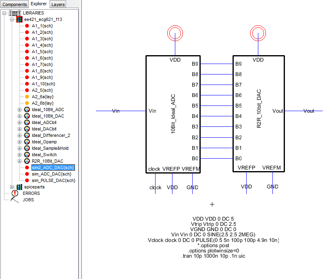The height and width of the screenshot is (279, 324).
Task: Click the multi-view cell icon of Ideal_Switch
Action: coord(27,155)
